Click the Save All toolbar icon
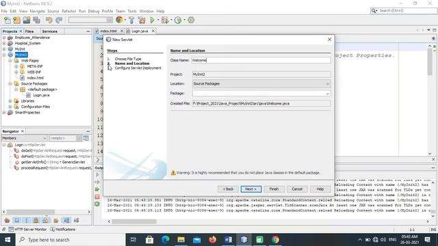The image size is (438, 246). click(36, 20)
